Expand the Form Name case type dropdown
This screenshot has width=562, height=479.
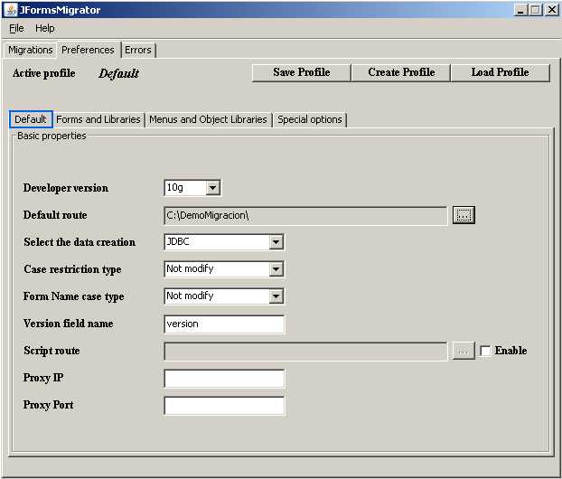click(276, 296)
